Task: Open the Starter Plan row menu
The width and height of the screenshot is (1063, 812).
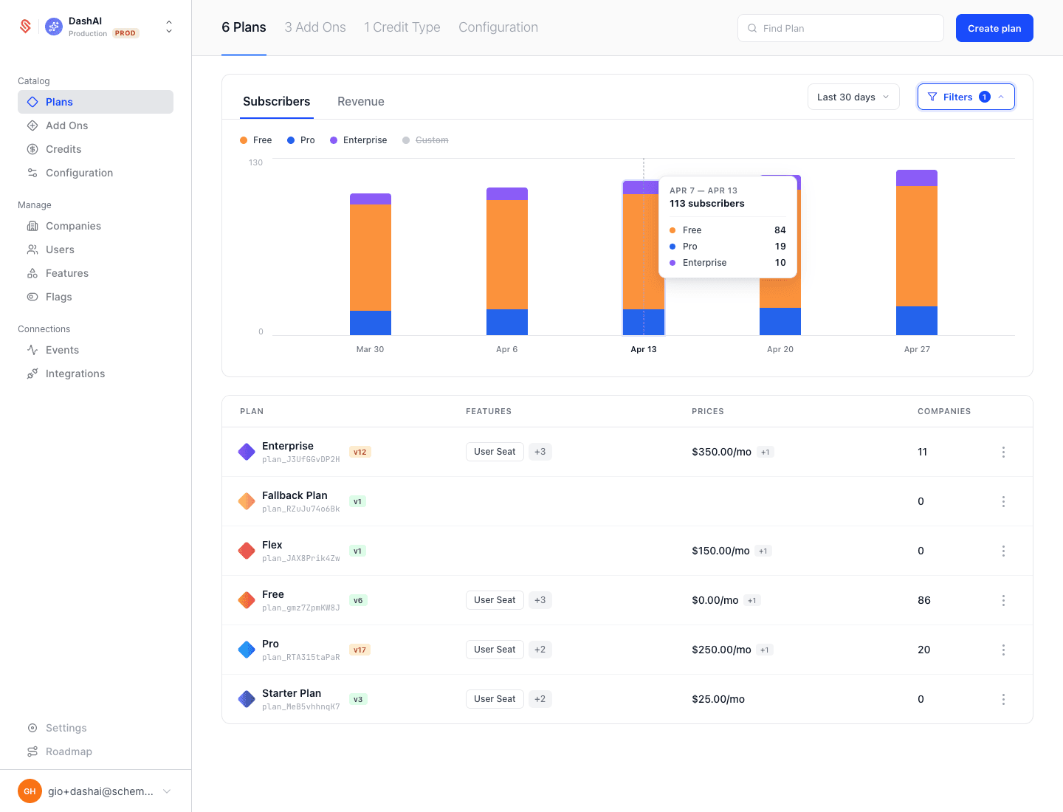Action: [1003, 699]
